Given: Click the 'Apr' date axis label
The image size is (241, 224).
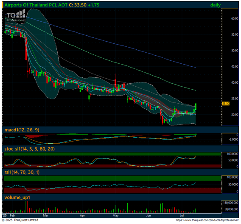Looking at the screenshot, I should point(82,215).
